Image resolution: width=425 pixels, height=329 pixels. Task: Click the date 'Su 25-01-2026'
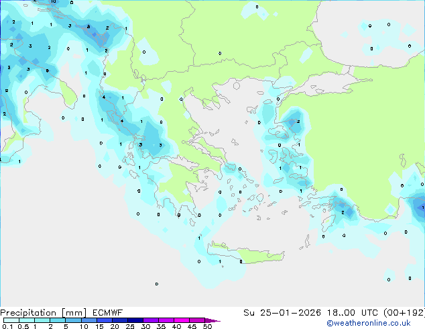pos(282,313)
